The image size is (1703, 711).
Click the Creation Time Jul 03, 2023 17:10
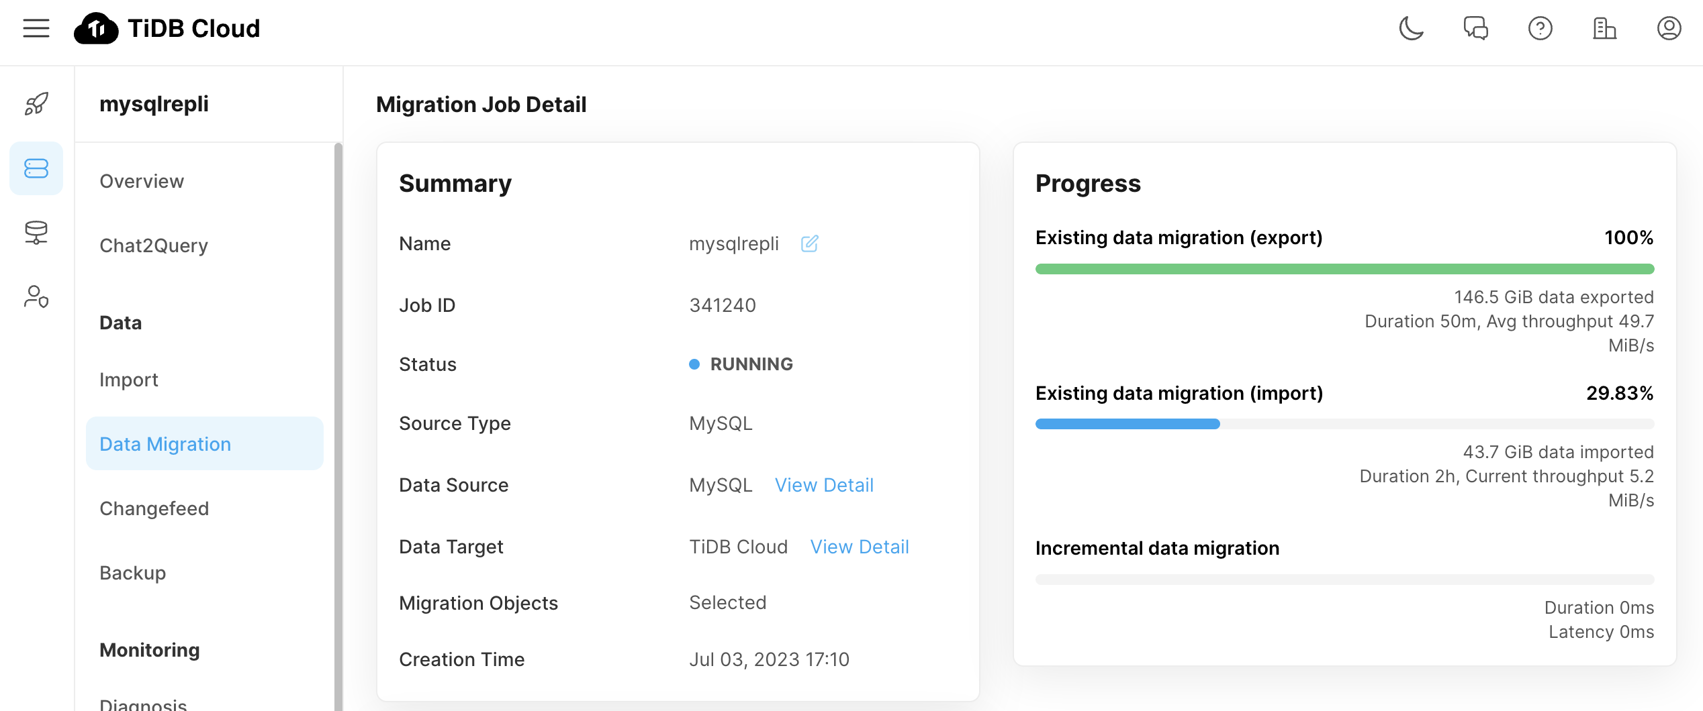(769, 659)
